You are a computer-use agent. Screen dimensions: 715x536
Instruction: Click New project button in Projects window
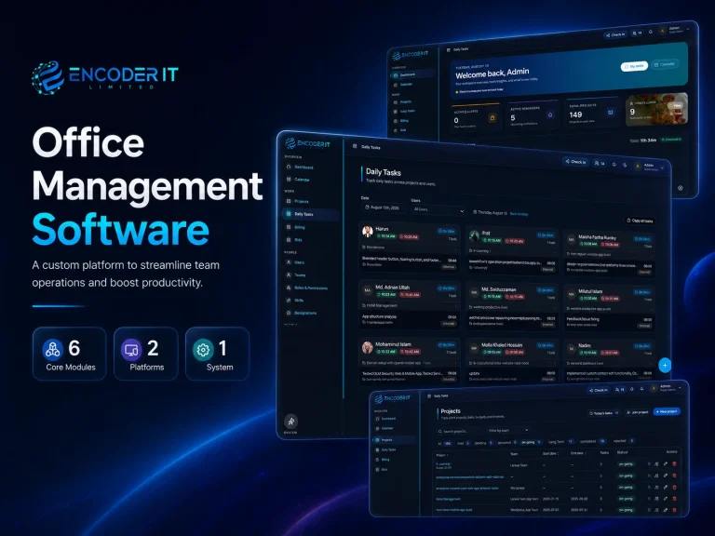tap(667, 411)
